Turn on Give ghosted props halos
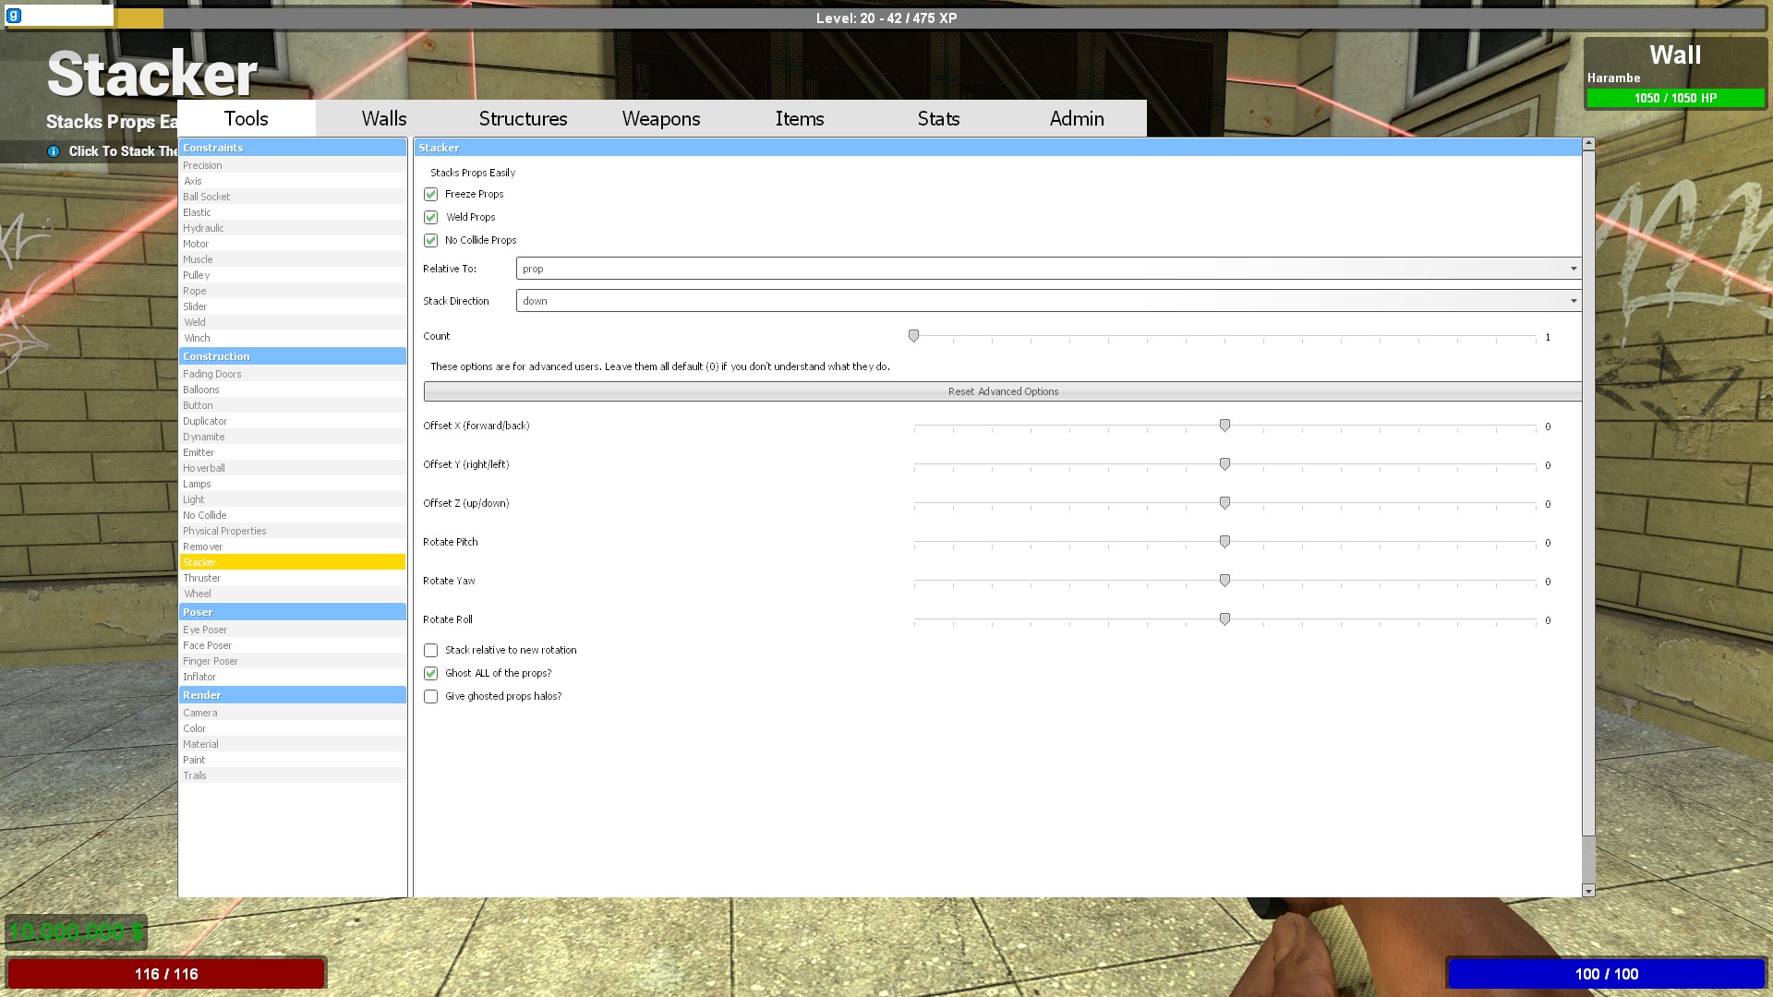The image size is (1773, 997). [x=431, y=697]
